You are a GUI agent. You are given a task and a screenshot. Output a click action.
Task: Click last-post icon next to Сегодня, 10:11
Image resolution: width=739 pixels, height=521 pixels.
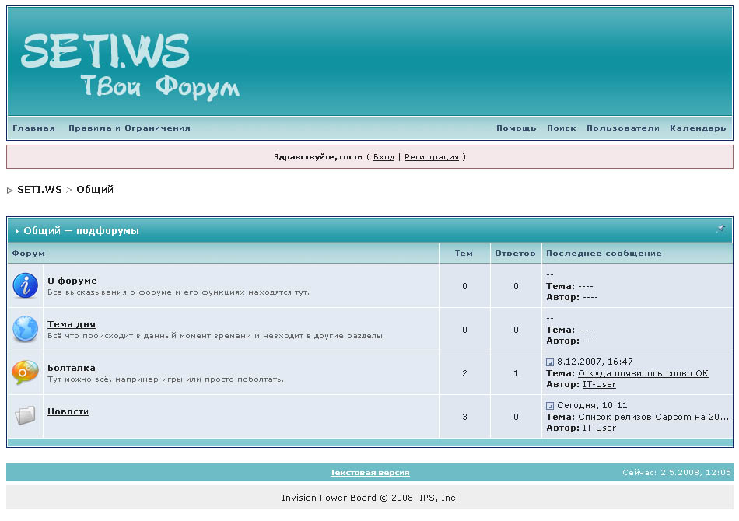(x=550, y=406)
